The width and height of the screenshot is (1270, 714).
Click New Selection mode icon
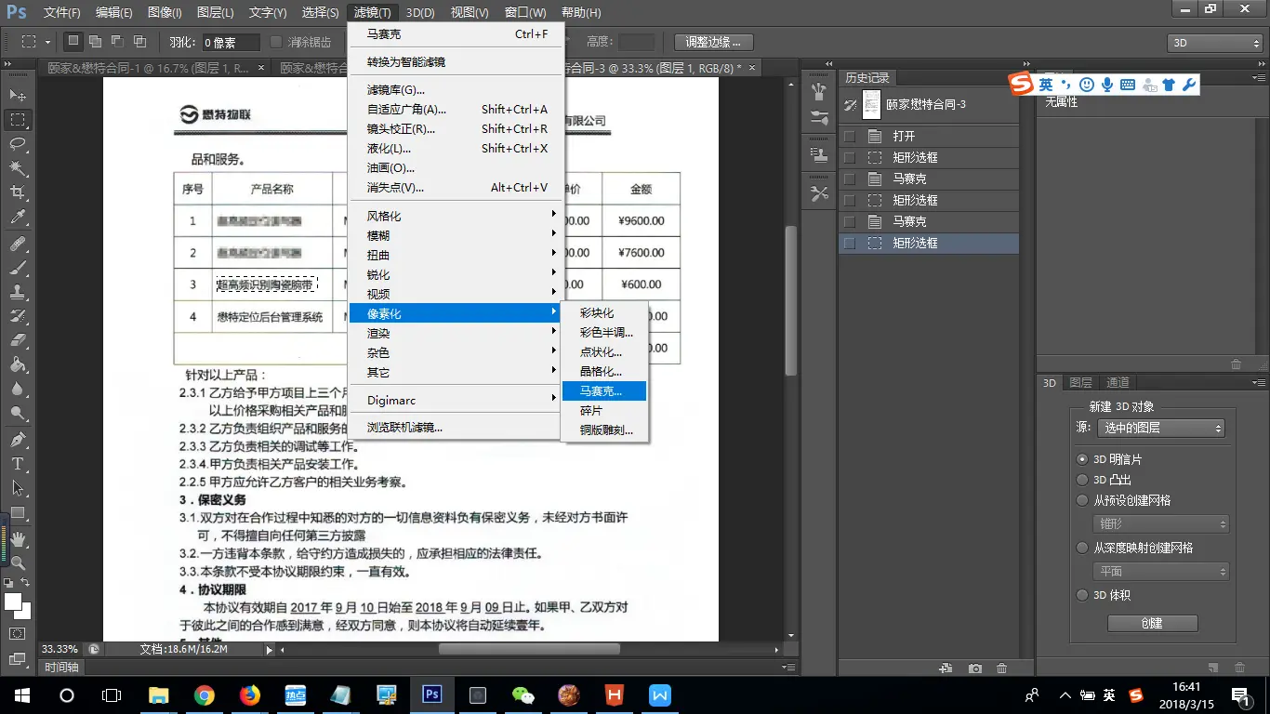tap(74, 42)
